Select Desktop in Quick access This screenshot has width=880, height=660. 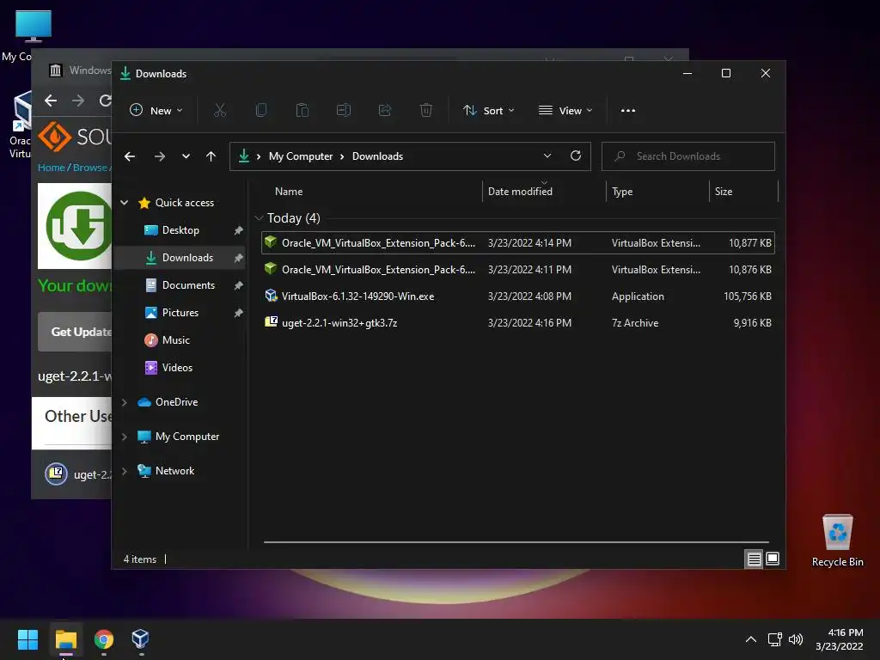tap(180, 230)
